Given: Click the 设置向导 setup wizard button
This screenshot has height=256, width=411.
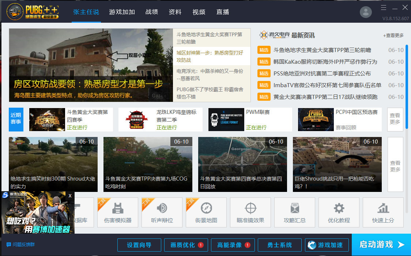Looking at the screenshot, I should tap(139, 245).
